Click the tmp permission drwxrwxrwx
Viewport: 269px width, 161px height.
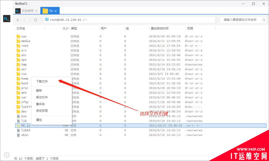pyautogui.click(x=194, y=65)
